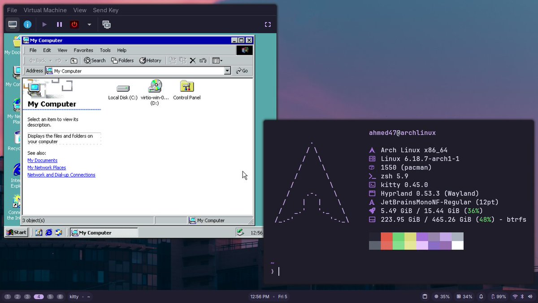
Task: Click My Computer taskbar button
Action: pyautogui.click(x=104, y=233)
